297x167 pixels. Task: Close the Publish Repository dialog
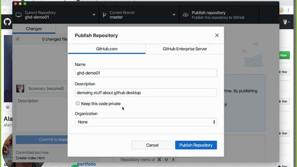tap(217, 35)
